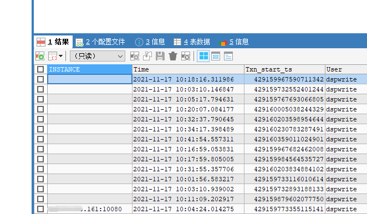
Task: Check the row with time 10:01:56.583217
Action: [x=40, y=179]
